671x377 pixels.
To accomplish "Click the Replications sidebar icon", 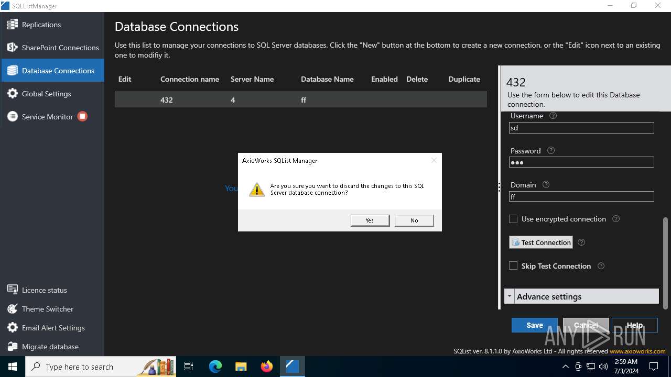I will point(12,24).
